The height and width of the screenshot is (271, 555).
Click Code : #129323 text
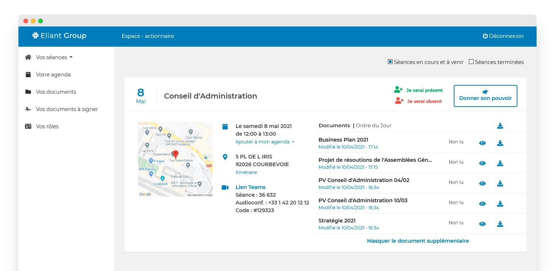tap(255, 210)
